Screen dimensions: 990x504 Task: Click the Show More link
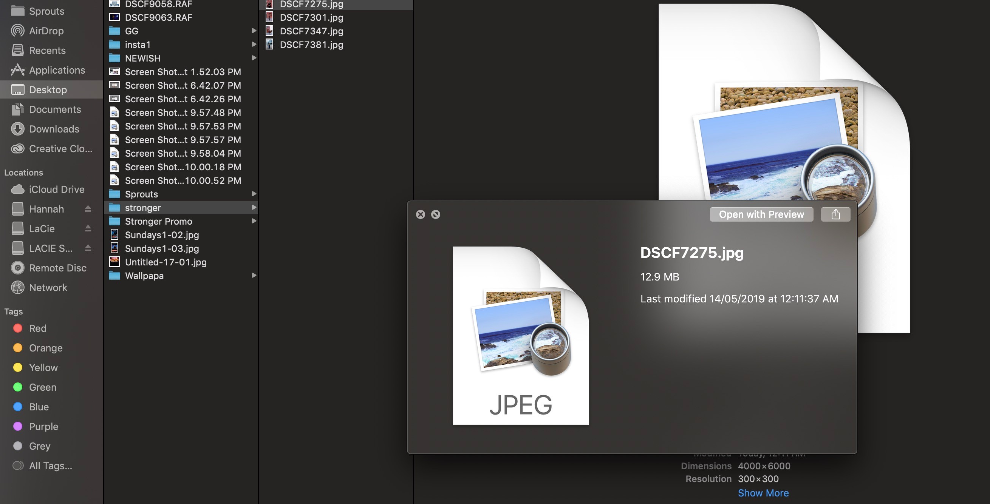click(763, 493)
